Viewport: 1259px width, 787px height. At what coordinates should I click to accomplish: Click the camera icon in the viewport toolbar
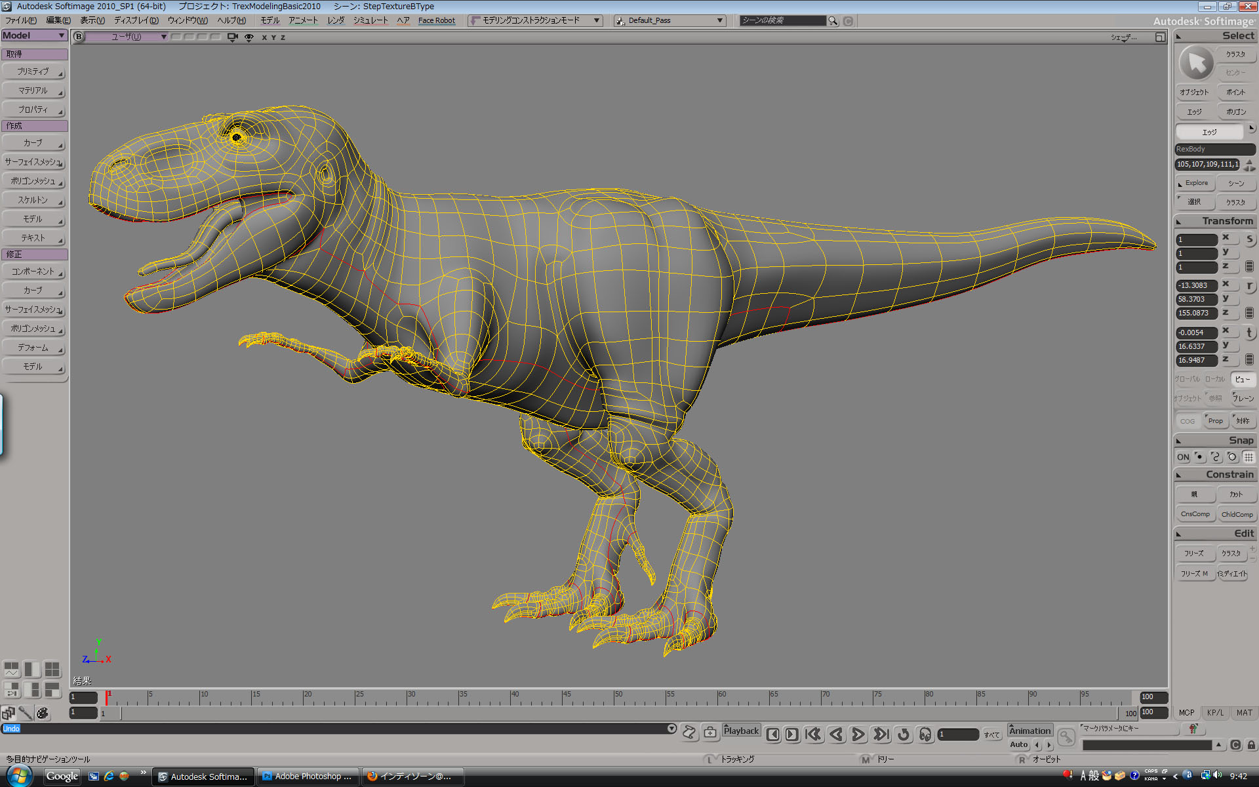coord(231,37)
